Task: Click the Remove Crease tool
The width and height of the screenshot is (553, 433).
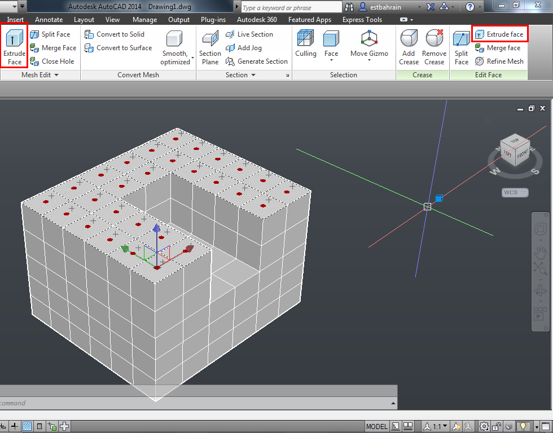Action: 434,47
